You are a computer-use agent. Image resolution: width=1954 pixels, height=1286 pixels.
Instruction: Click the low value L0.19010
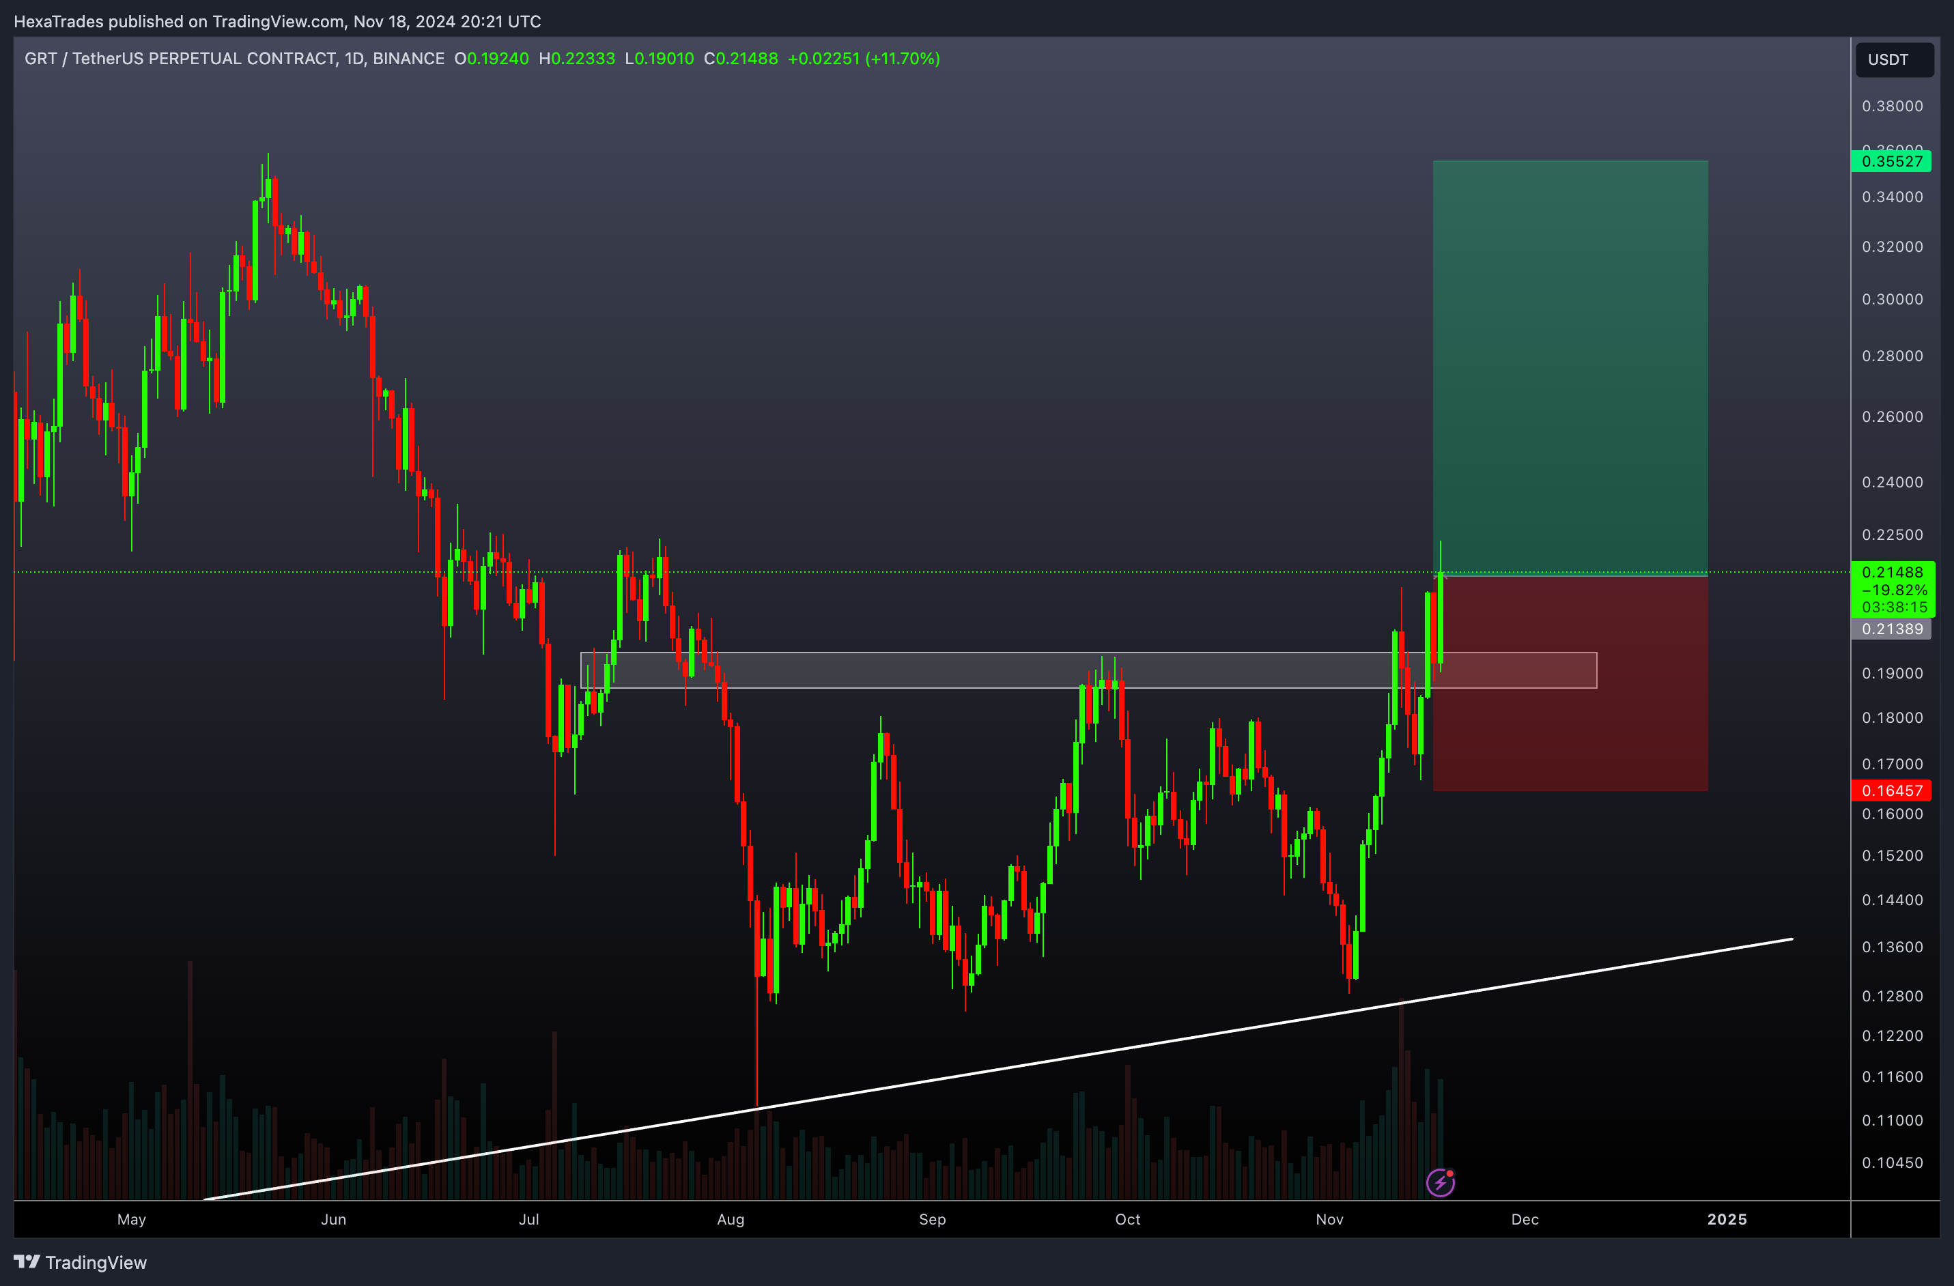click(660, 58)
